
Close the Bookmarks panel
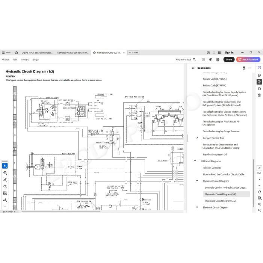[193, 68]
